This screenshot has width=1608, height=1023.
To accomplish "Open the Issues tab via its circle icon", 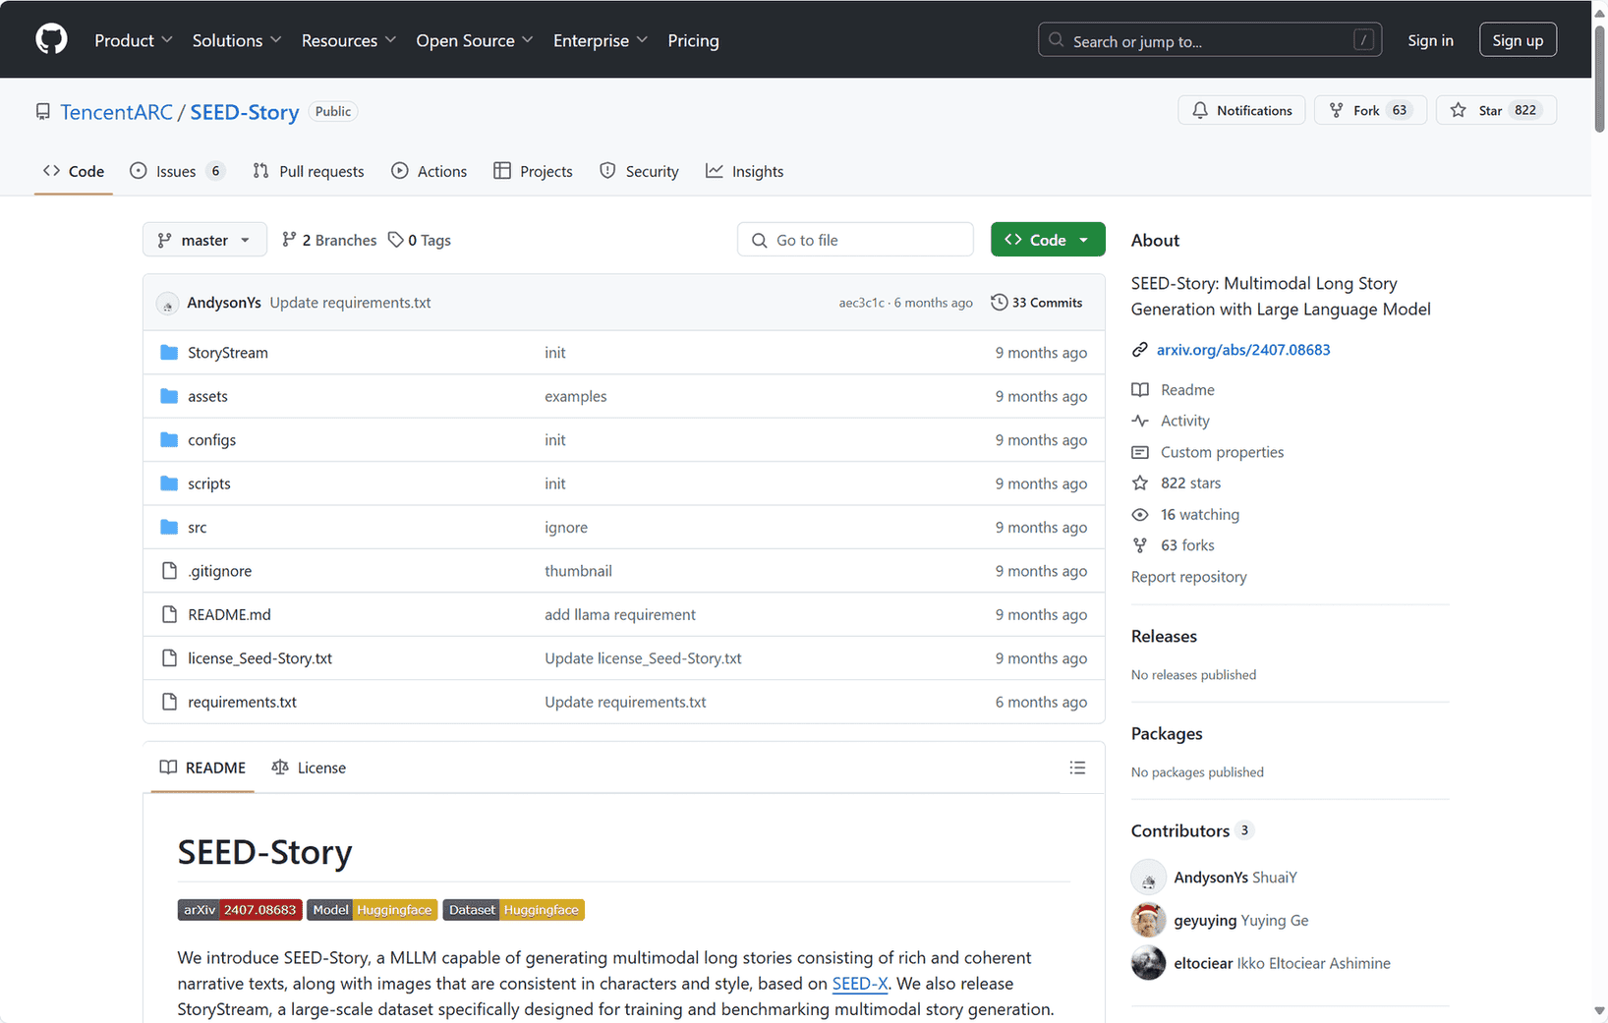I will tap(139, 170).
